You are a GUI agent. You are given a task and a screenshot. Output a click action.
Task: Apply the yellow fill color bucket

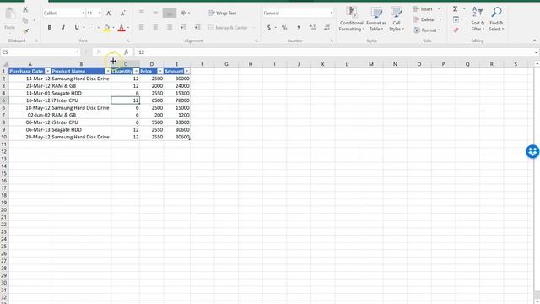point(107,28)
